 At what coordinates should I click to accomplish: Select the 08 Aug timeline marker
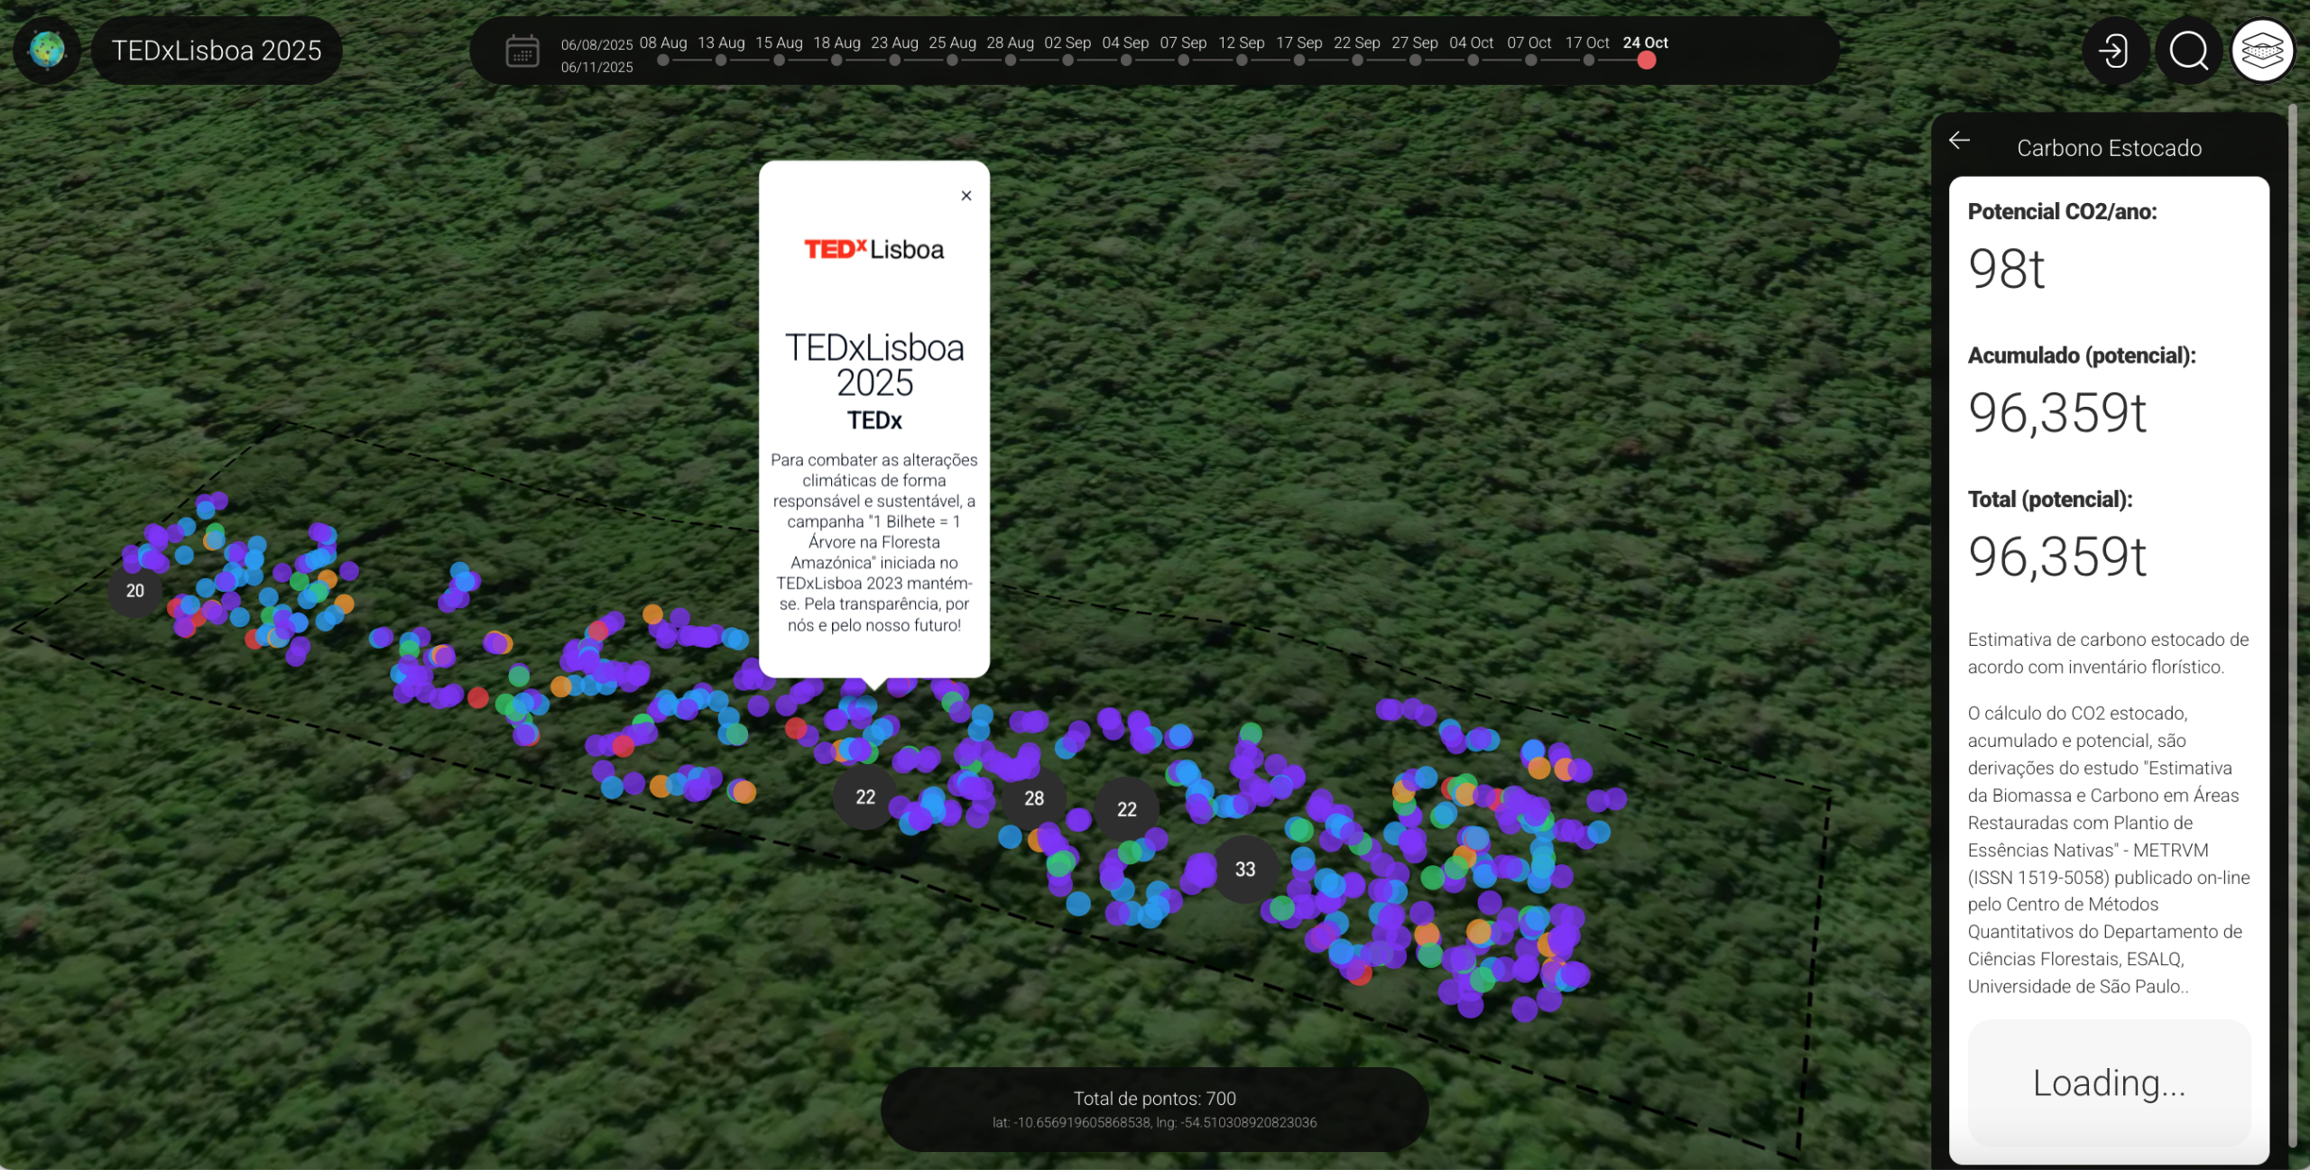pyautogui.click(x=663, y=60)
